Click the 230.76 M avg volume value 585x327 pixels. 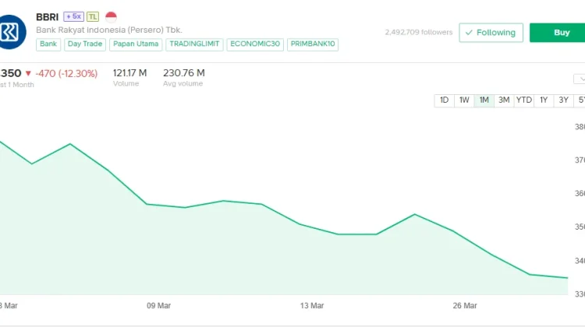184,73
